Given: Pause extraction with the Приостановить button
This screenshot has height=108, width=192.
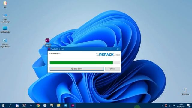Looking at the screenshot, I should tap(77, 69).
